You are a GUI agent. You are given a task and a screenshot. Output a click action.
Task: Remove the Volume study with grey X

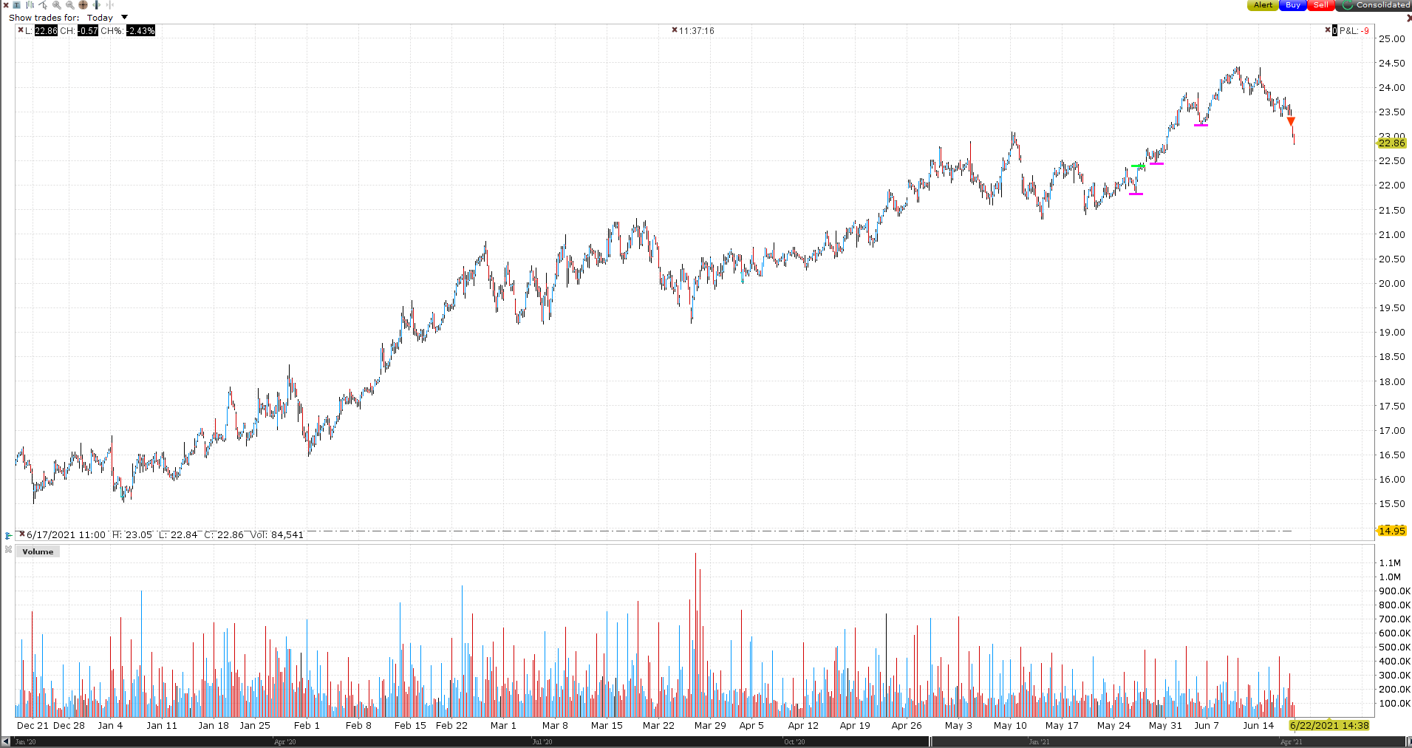(8, 550)
